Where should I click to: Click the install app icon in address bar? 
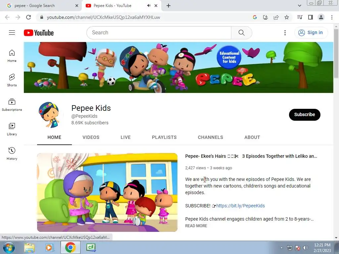(x=266, y=17)
